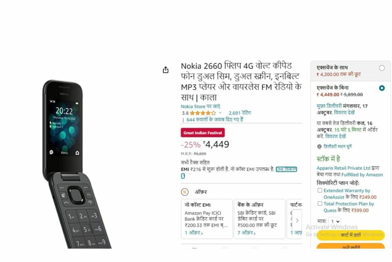
Task: Open the 2,691 ratings link
Action: point(240,113)
